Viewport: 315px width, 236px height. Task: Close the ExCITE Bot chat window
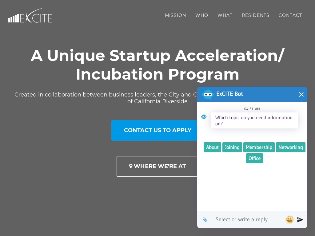(x=301, y=94)
